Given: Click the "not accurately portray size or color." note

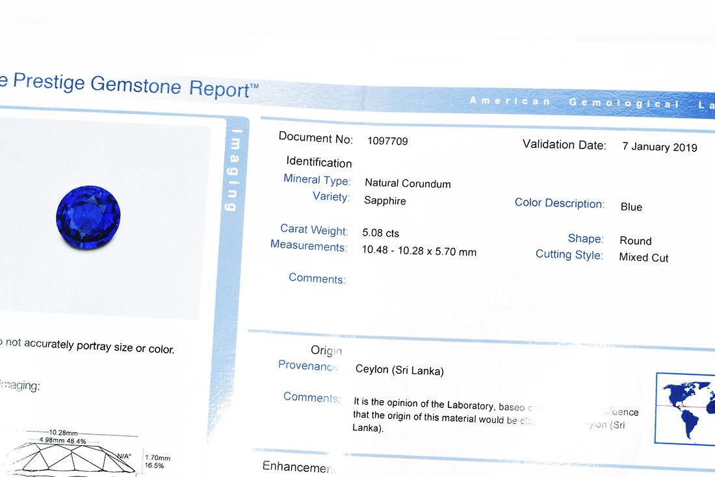Looking at the screenshot, I should tap(90, 346).
